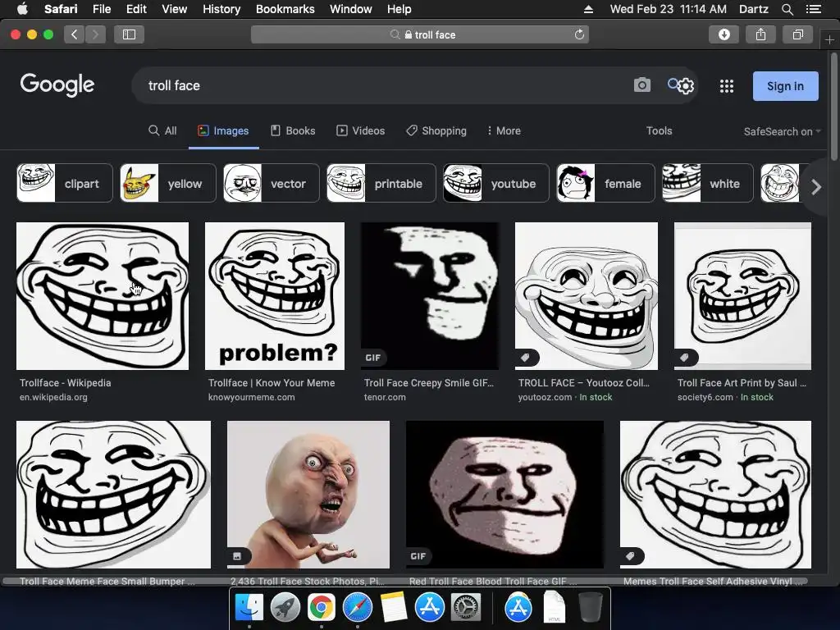Show more suggestion chips with right arrow
Viewport: 840px width, 630px height.
click(816, 187)
